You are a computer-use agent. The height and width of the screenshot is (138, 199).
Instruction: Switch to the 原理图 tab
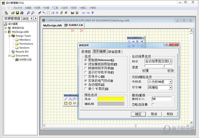(x=86, y=52)
